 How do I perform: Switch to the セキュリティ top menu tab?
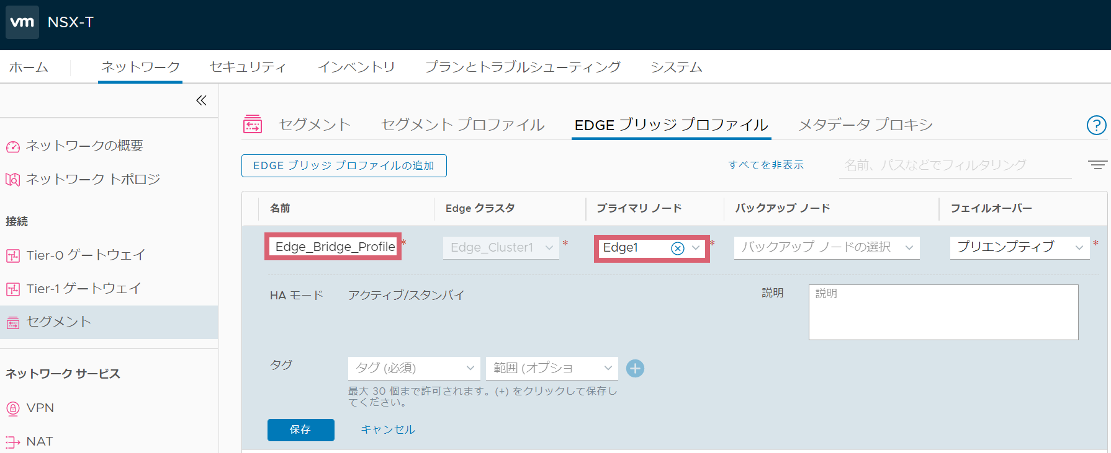[x=248, y=67]
